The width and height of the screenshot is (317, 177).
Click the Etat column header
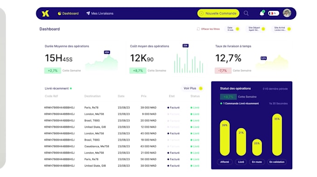click(172, 96)
